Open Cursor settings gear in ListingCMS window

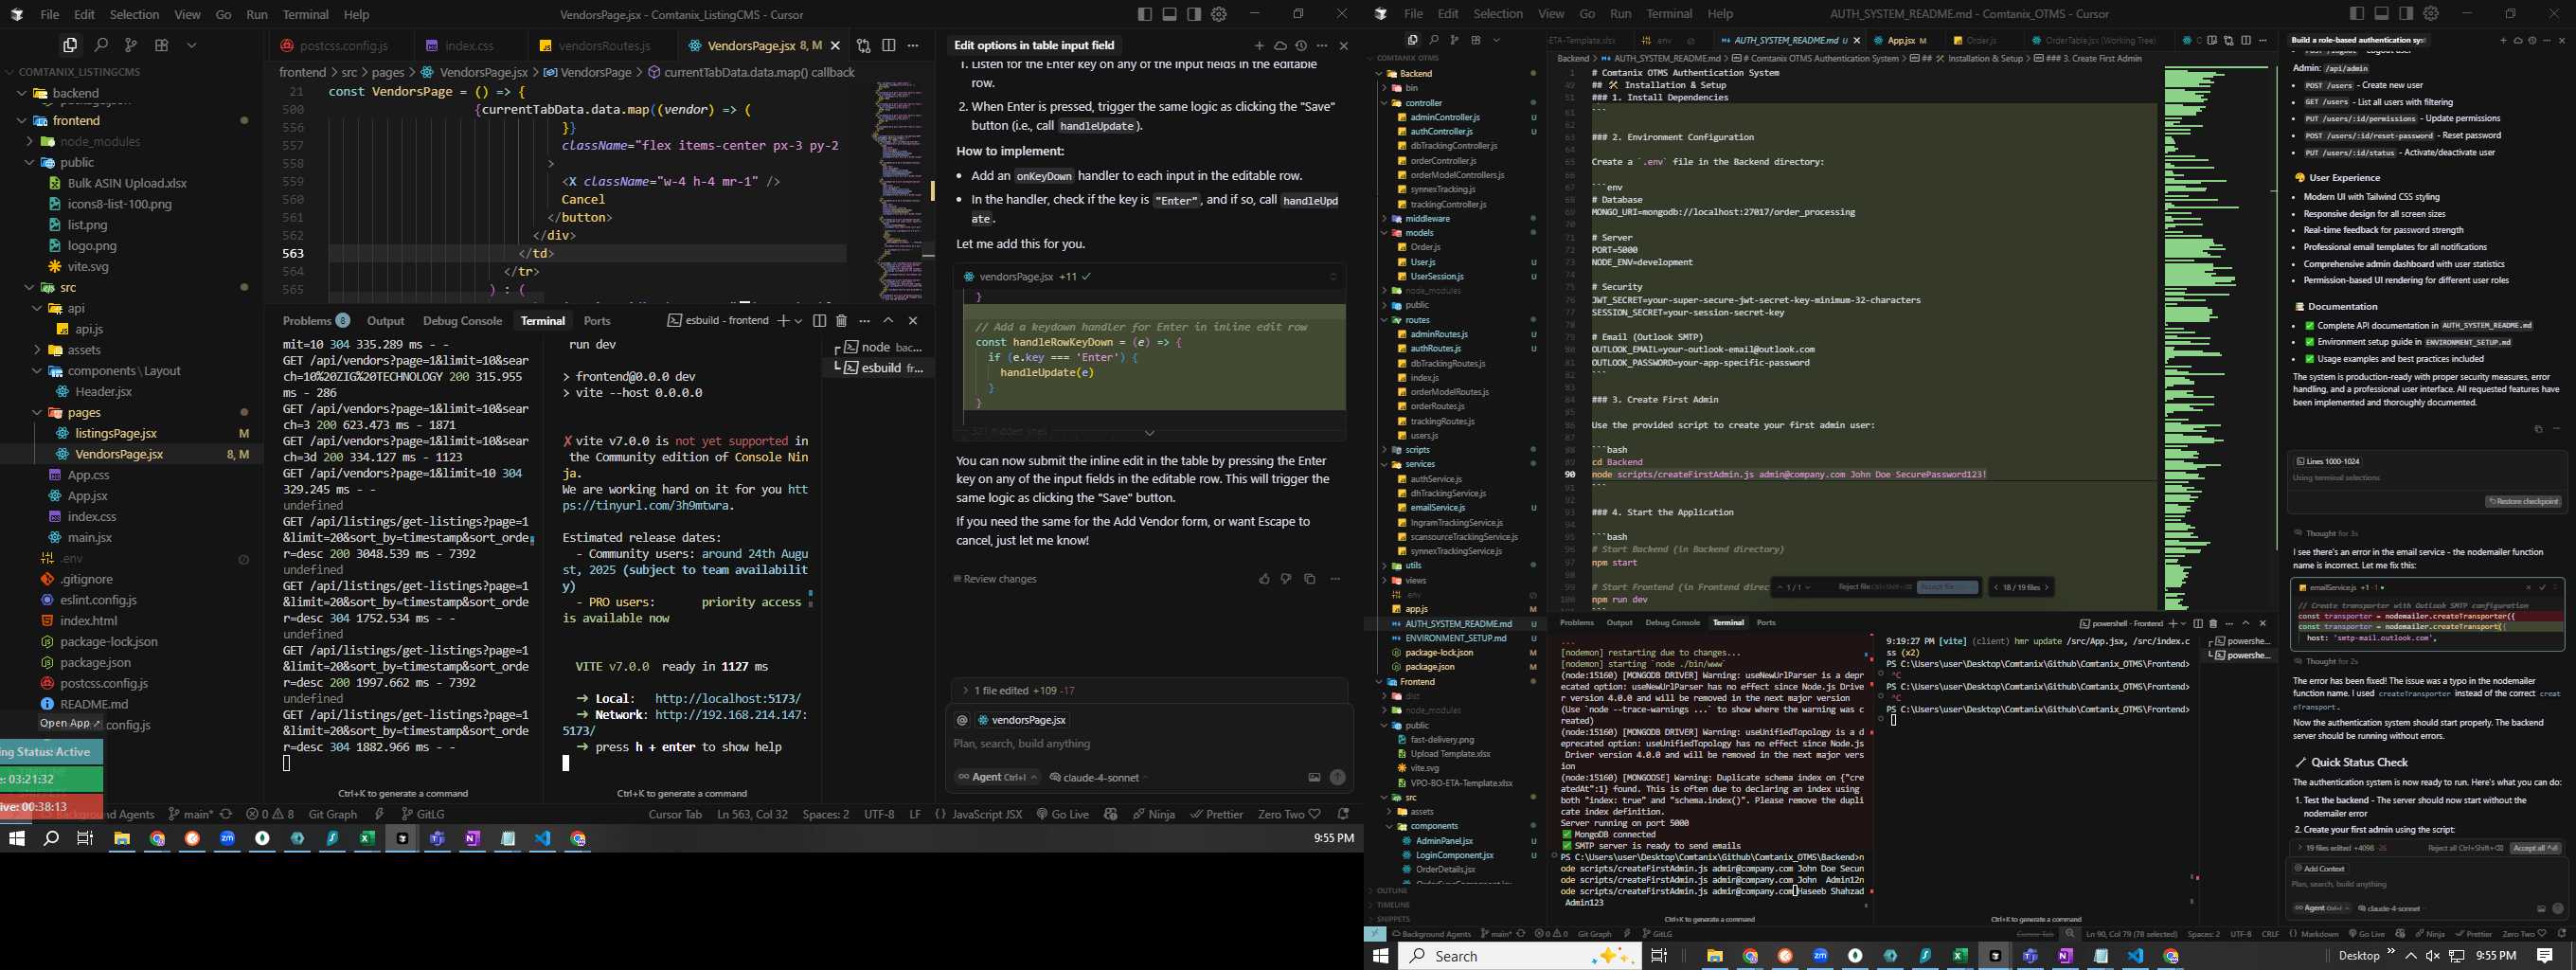click(x=1219, y=14)
